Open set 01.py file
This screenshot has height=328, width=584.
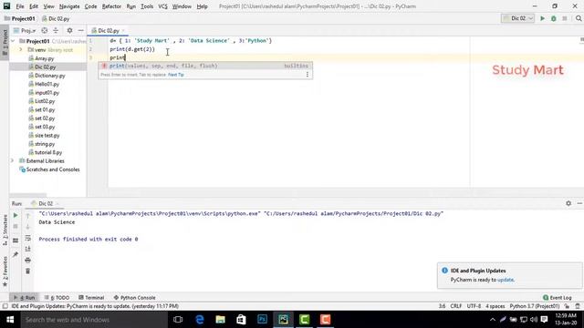pyautogui.click(x=42, y=109)
